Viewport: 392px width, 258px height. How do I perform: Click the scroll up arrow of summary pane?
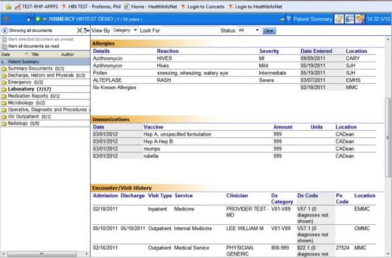click(388, 39)
